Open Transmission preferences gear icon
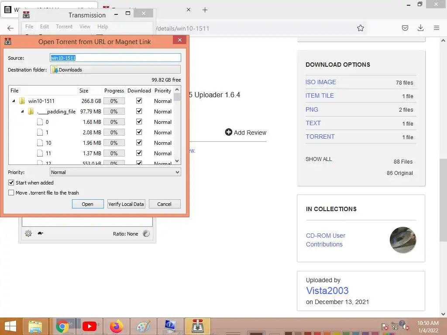 (x=28, y=234)
